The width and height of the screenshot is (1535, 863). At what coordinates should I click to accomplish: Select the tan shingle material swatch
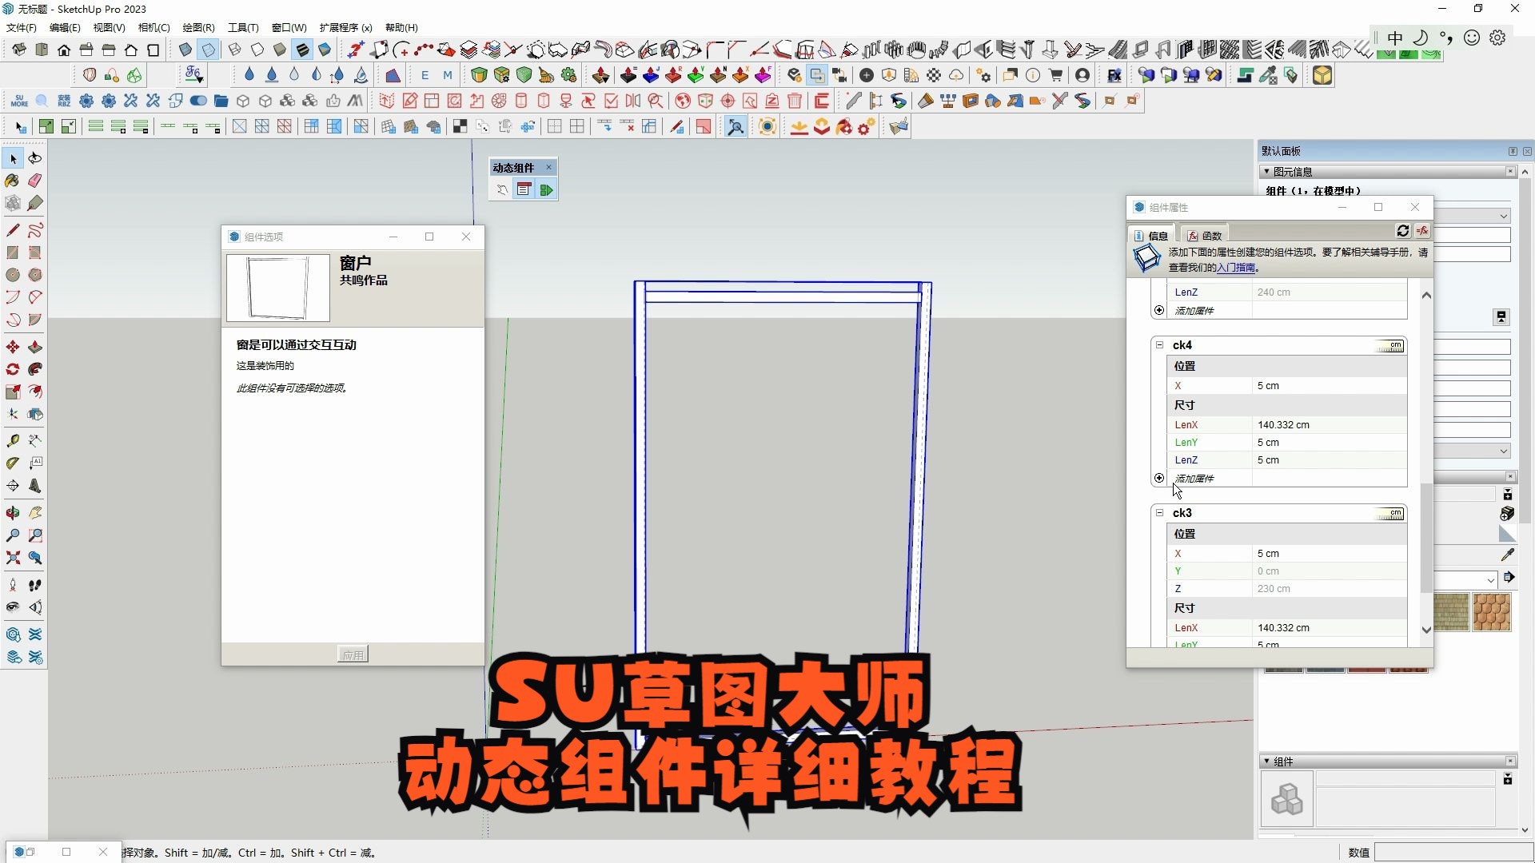[x=1451, y=612]
